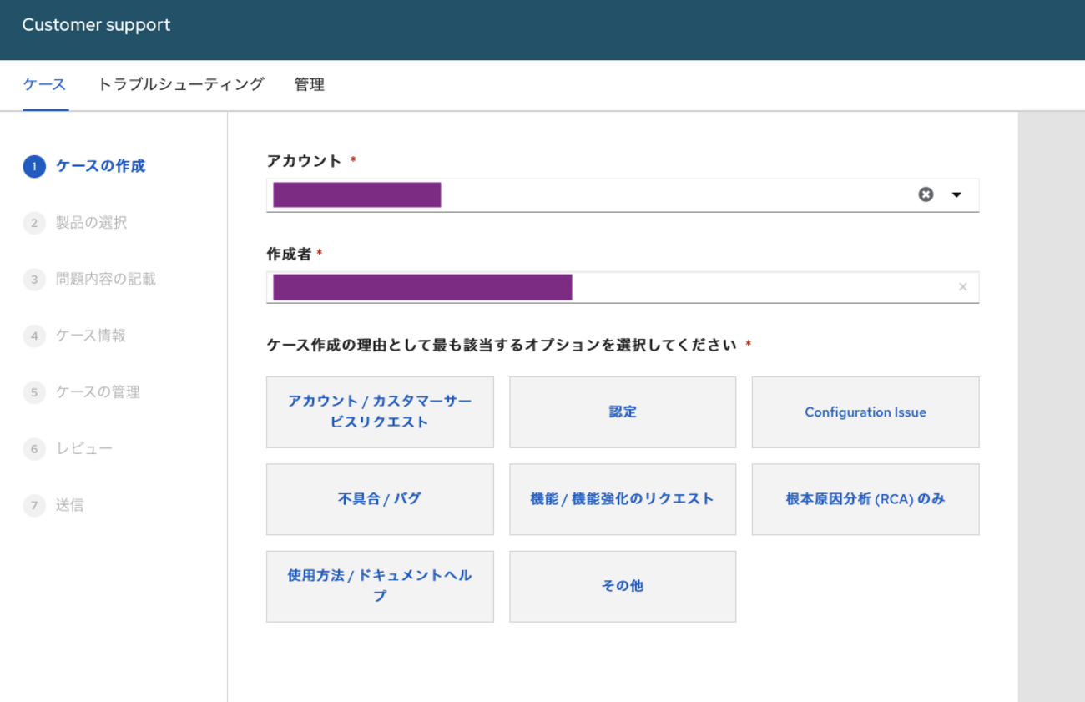Go to step 2 製品の選択

[x=91, y=223]
